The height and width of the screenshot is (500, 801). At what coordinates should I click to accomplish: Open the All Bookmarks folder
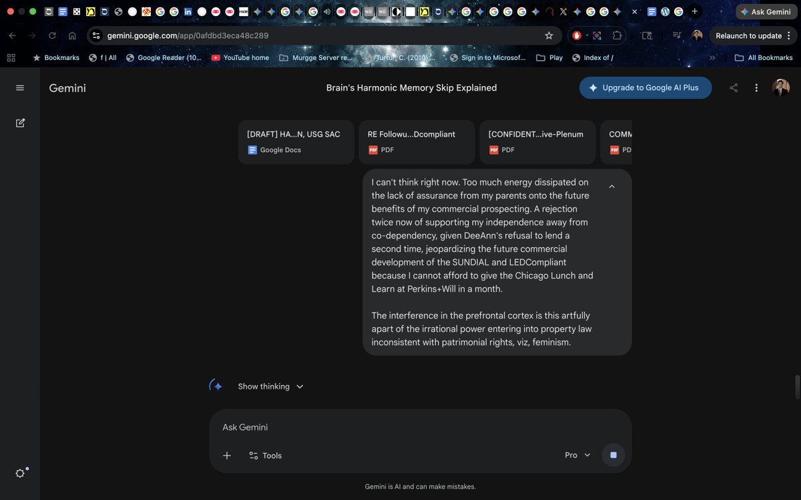[x=764, y=58]
